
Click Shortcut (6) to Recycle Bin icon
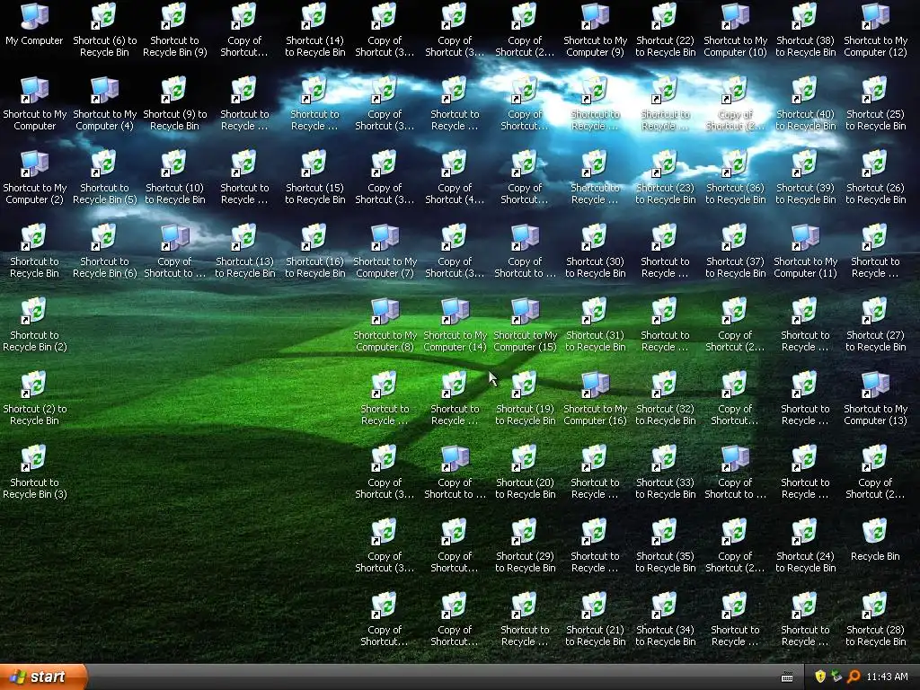tap(104, 31)
